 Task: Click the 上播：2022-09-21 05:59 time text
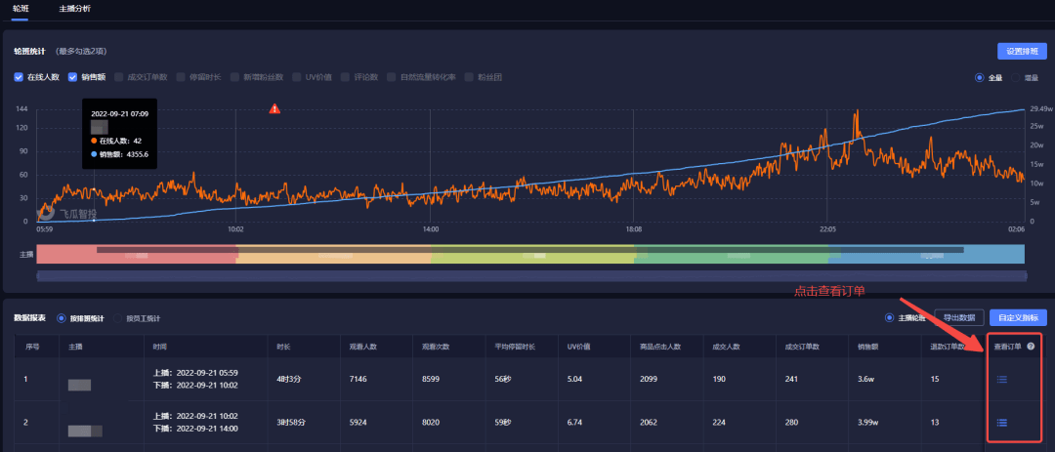click(x=195, y=373)
